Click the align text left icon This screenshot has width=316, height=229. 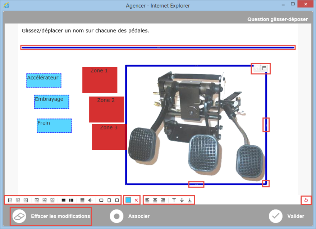[x=147, y=200]
